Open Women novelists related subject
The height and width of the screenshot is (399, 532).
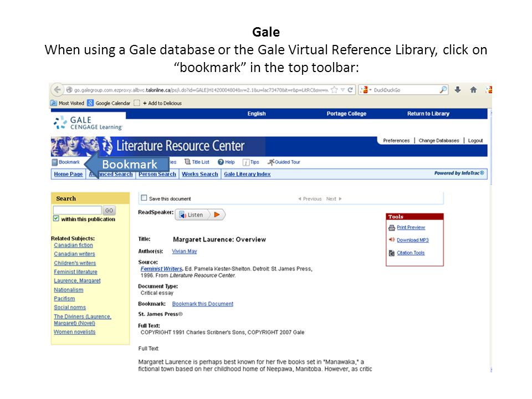pyautogui.click(x=74, y=332)
